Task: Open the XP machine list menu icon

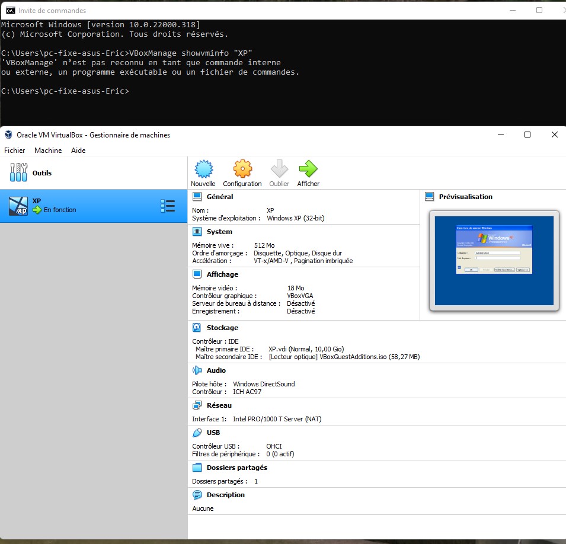Action: click(168, 206)
